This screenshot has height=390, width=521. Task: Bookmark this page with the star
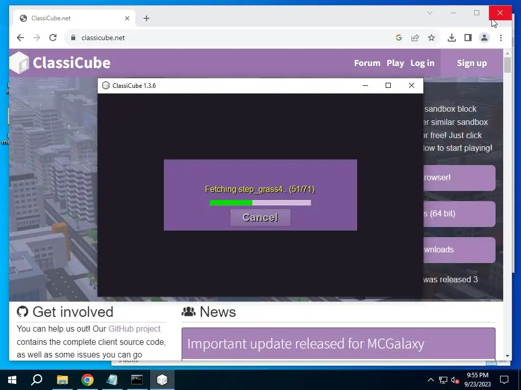(x=431, y=38)
